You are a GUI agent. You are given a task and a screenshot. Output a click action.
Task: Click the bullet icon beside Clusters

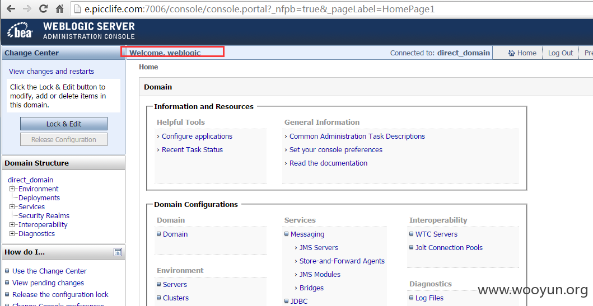pos(159,297)
